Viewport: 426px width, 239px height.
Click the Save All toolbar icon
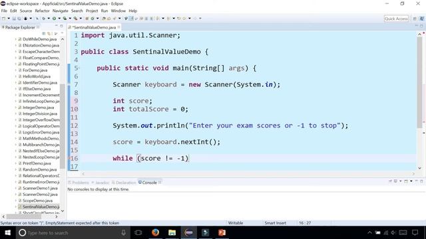(x=19, y=19)
